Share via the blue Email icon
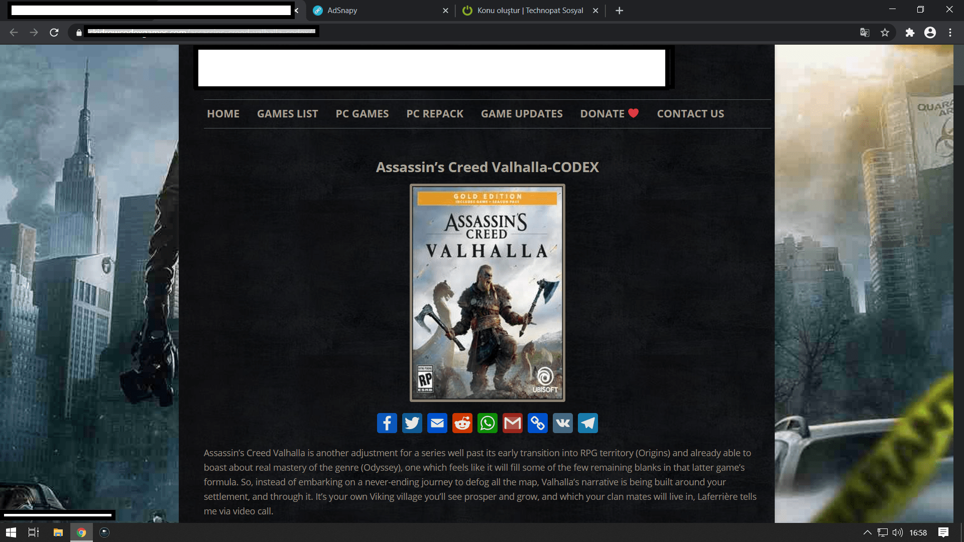The width and height of the screenshot is (964, 542). point(437,423)
